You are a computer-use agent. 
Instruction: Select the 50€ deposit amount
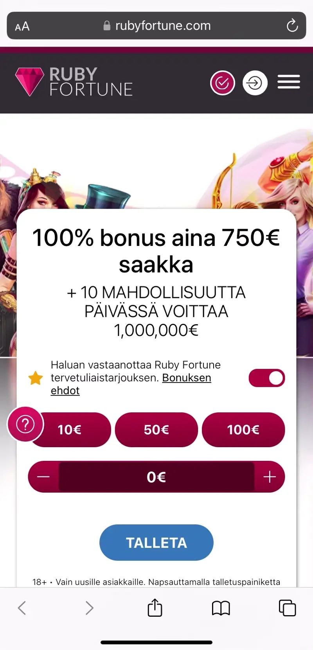click(156, 430)
